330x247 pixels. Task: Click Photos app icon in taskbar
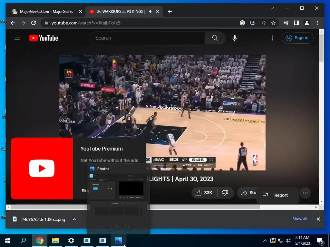coord(119,241)
